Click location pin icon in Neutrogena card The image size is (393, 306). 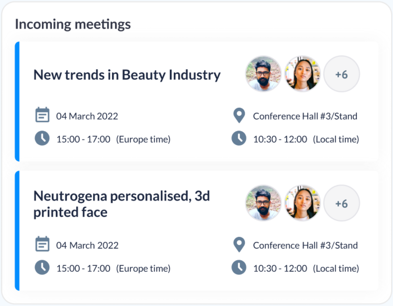(239, 245)
